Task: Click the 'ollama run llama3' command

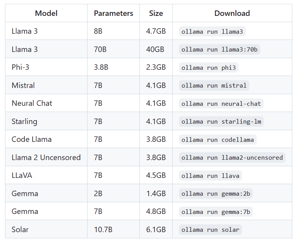Action: tap(212, 31)
